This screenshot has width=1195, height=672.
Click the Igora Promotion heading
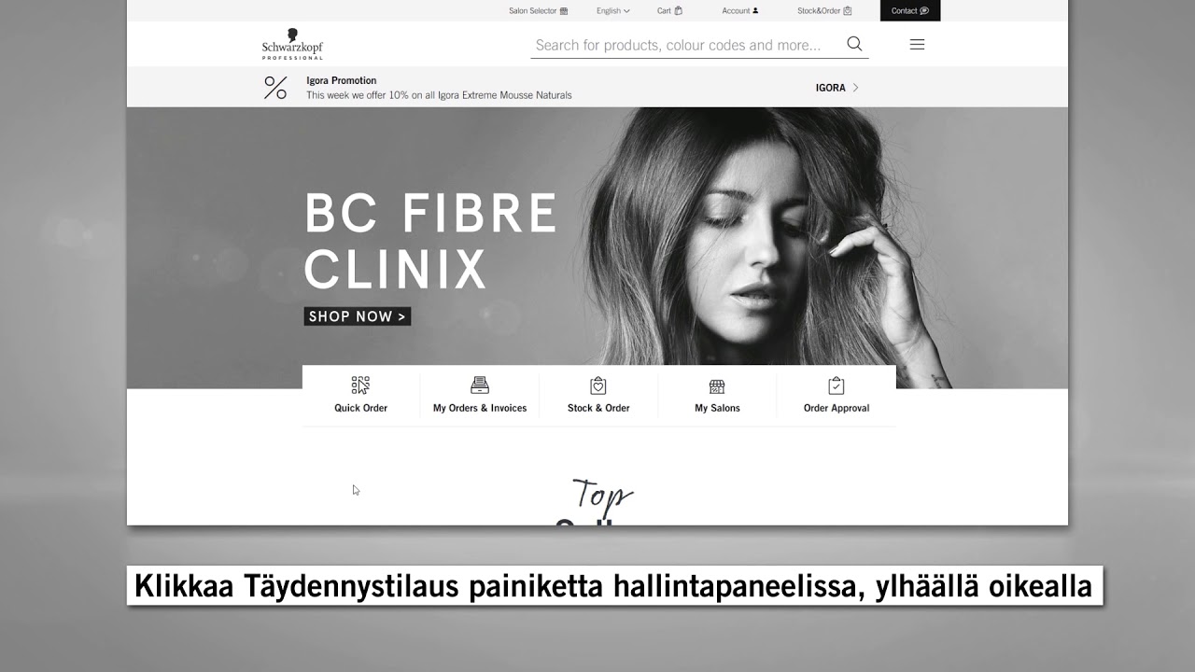pos(342,80)
